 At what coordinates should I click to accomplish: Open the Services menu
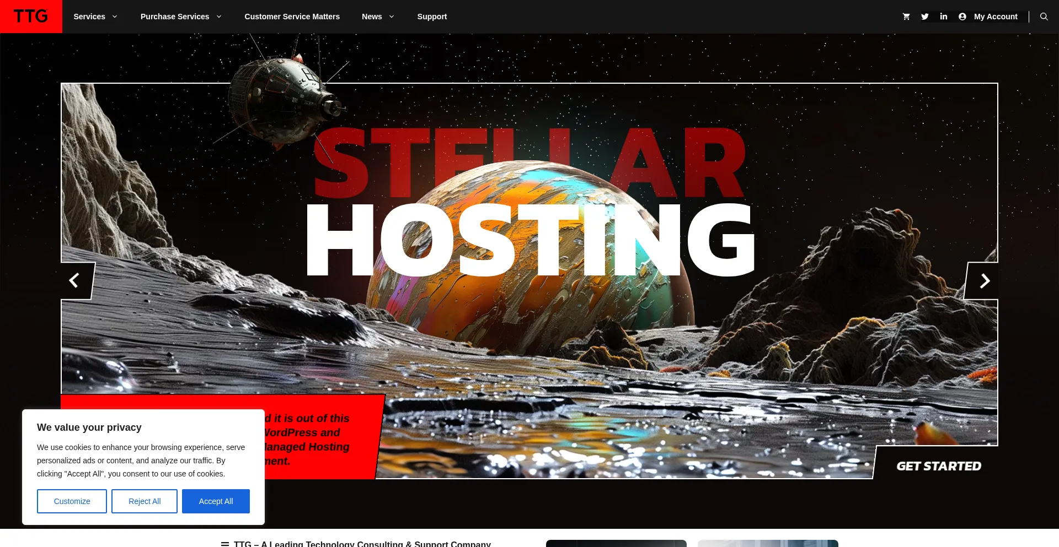[89, 17]
